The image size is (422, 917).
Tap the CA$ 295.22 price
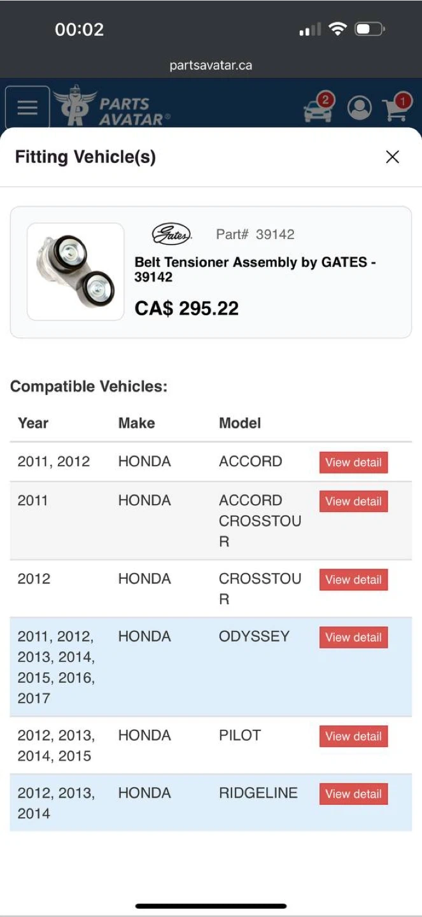[186, 309]
